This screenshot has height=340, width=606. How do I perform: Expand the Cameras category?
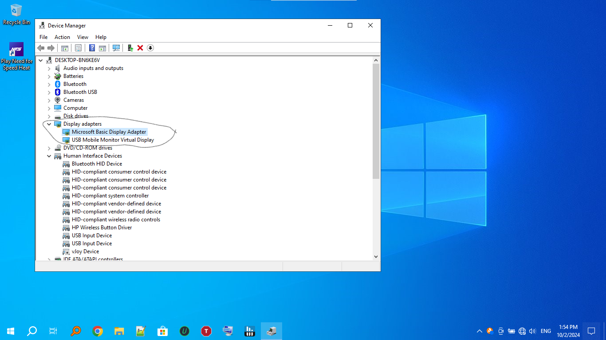(x=49, y=100)
